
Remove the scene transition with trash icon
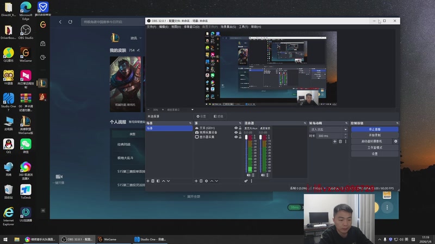point(340,142)
